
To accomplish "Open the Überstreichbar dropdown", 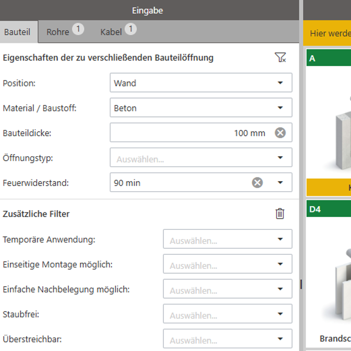I will [227, 339].
